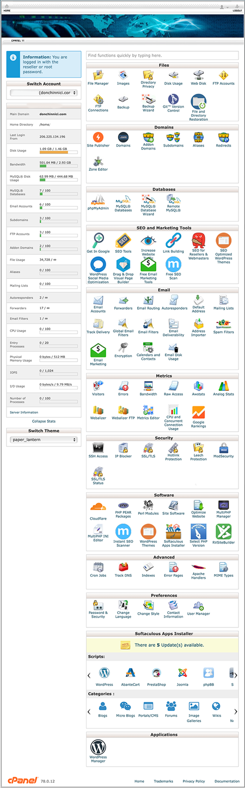Collapse the Email section header

coord(162,290)
